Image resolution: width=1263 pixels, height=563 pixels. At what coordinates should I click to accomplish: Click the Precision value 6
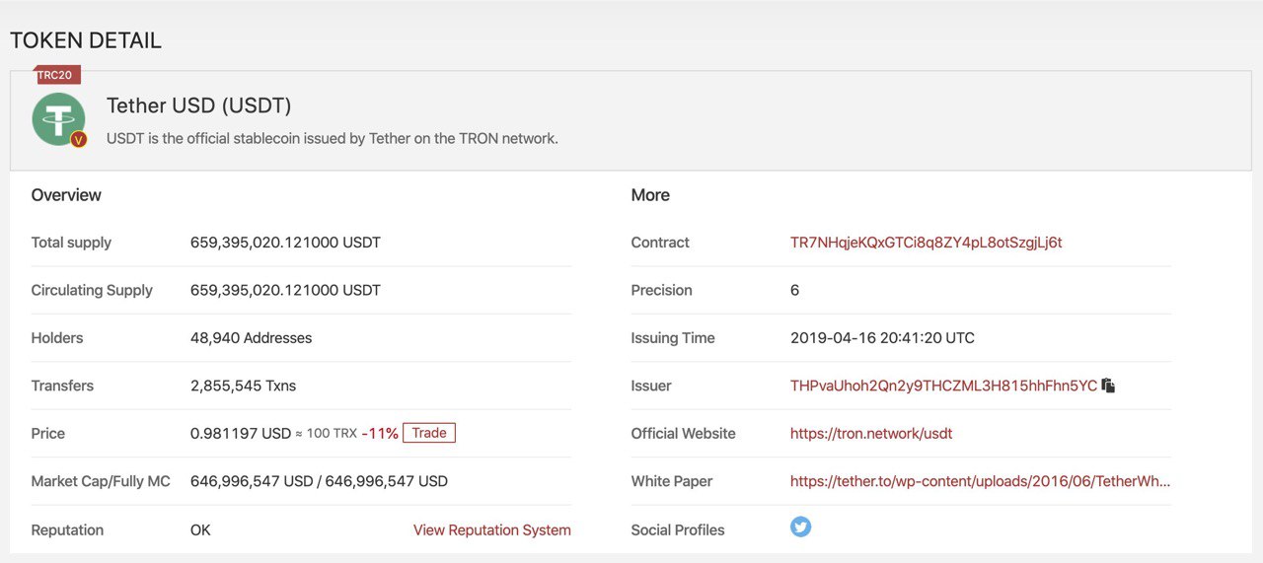click(795, 290)
